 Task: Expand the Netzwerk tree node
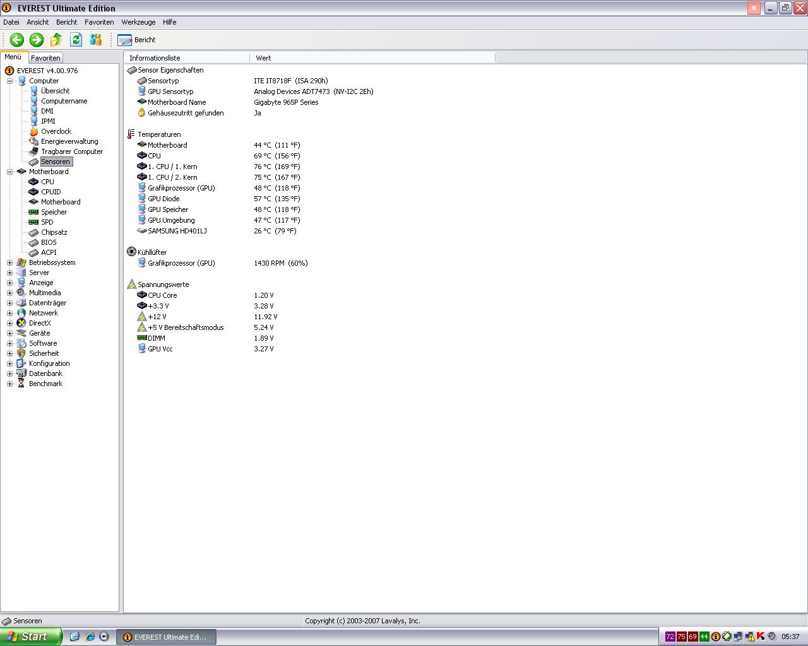(x=9, y=313)
